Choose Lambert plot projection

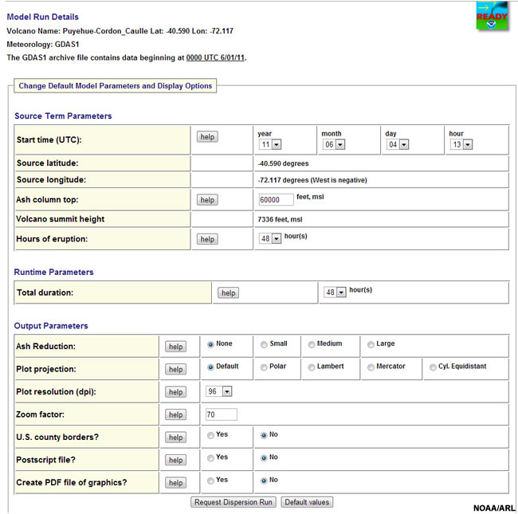[x=311, y=367]
